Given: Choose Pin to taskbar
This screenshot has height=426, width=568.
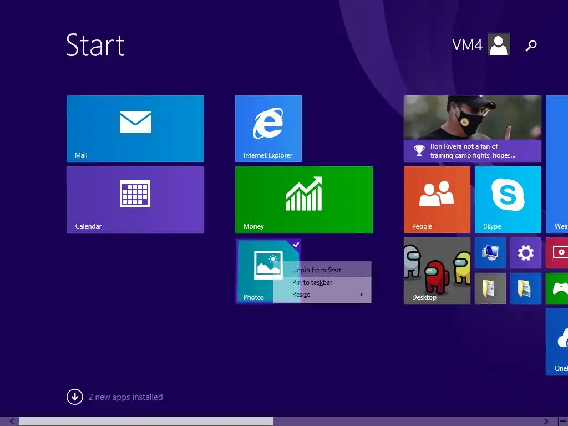Looking at the screenshot, I should pyautogui.click(x=322, y=282).
